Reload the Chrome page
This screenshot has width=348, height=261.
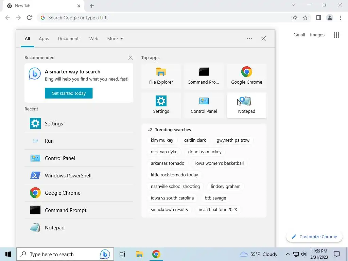pyautogui.click(x=29, y=18)
